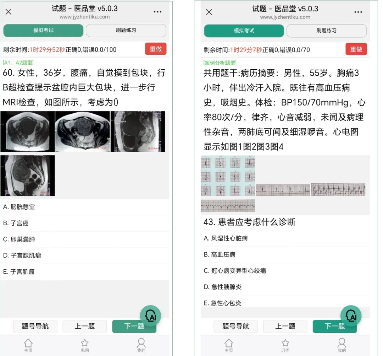Go to 主页 home icon in left screen

(28, 345)
